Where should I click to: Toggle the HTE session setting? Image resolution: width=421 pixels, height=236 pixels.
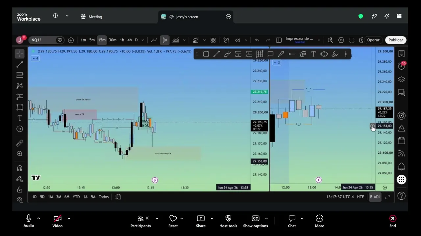pyautogui.click(x=360, y=197)
